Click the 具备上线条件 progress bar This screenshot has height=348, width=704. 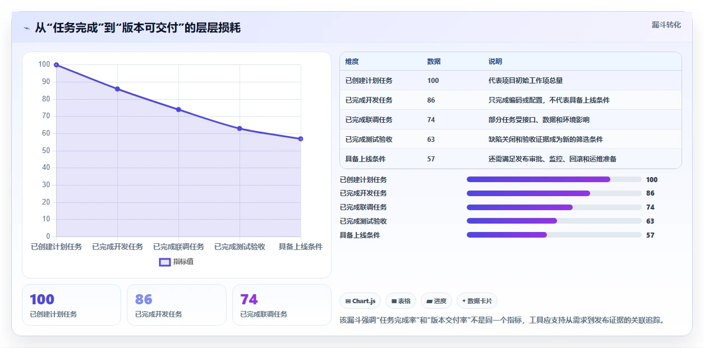click(x=554, y=235)
